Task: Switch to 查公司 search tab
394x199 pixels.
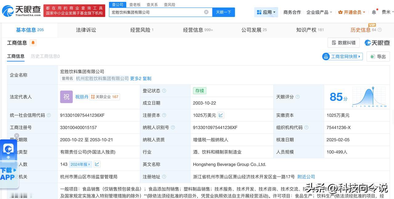Action: click(118, 5)
